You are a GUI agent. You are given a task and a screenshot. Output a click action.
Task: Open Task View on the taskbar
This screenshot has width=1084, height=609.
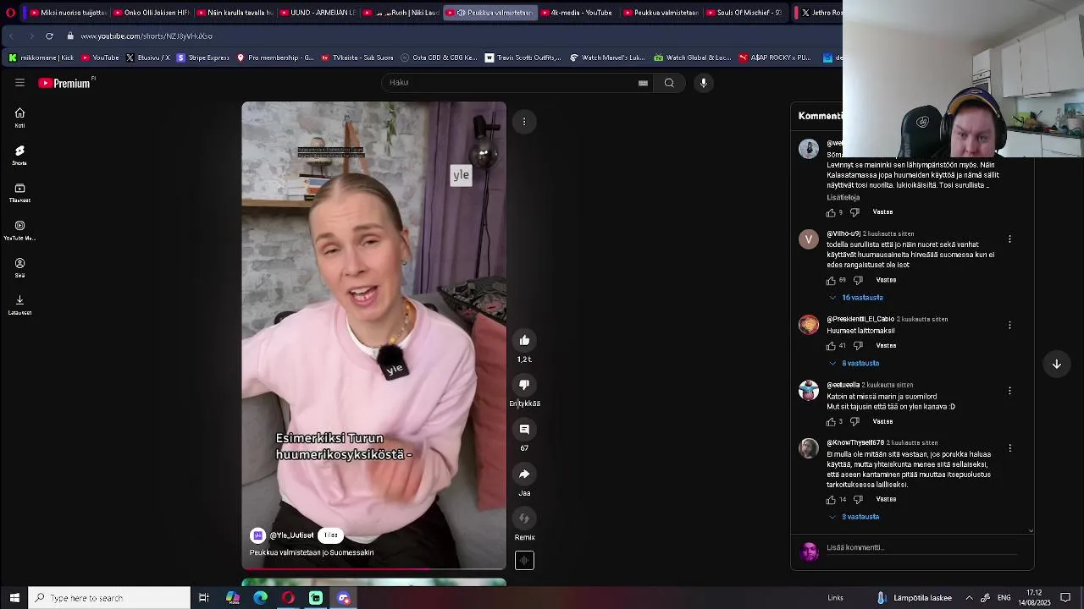(x=204, y=598)
